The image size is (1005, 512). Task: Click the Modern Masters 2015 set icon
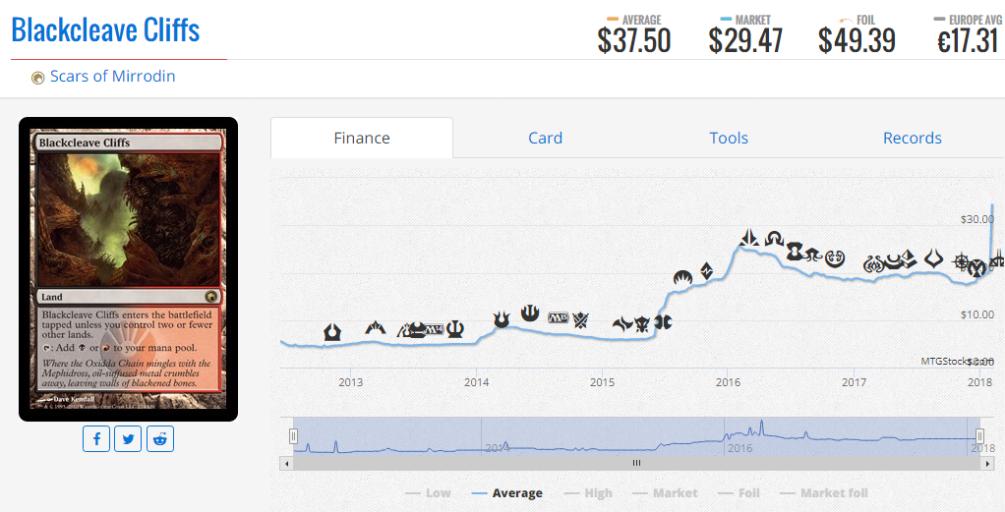click(x=663, y=321)
